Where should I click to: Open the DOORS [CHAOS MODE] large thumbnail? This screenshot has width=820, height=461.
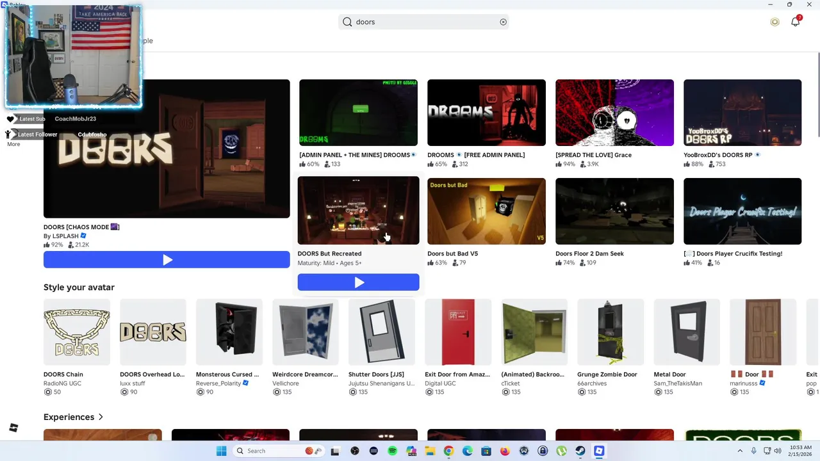167,149
